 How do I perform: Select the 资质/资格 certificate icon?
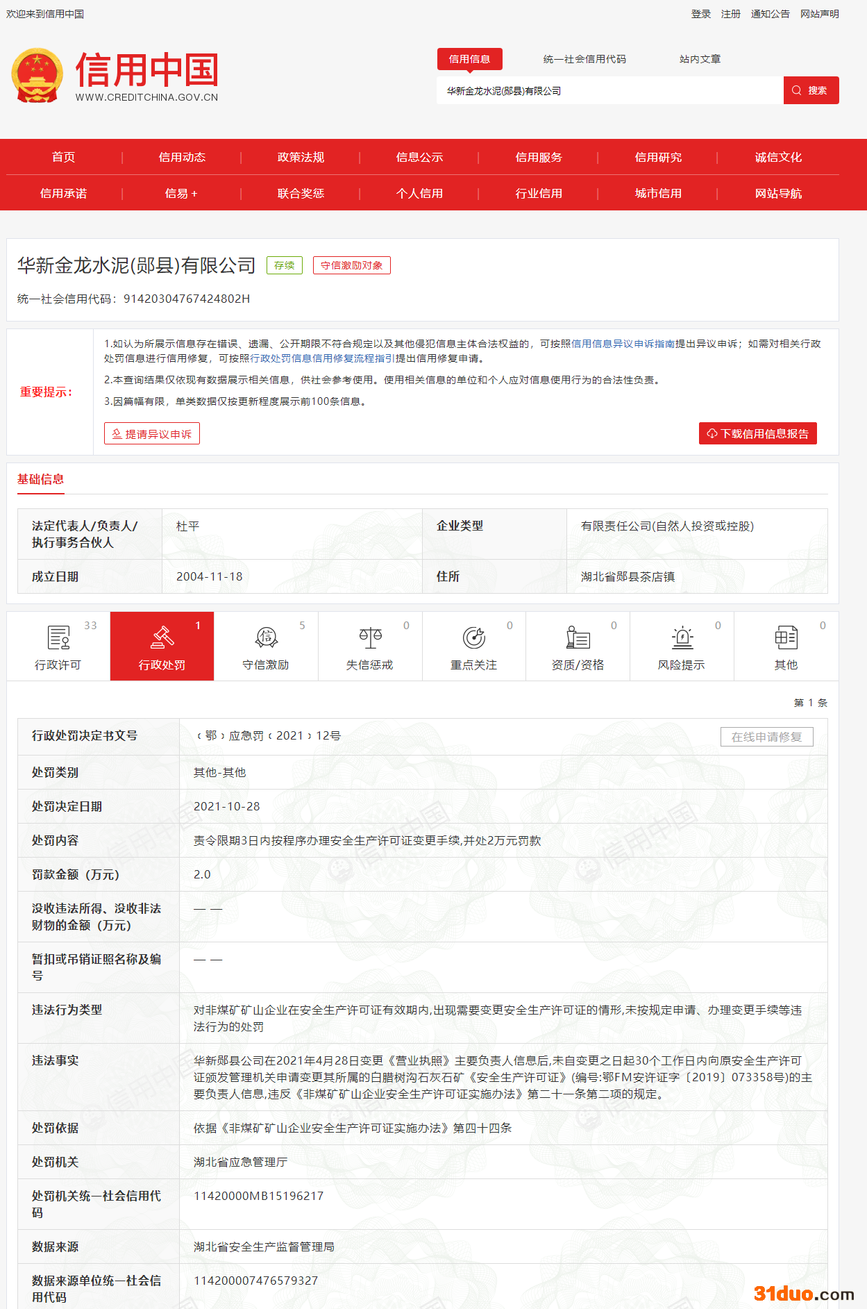pyautogui.click(x=578, y=637)
